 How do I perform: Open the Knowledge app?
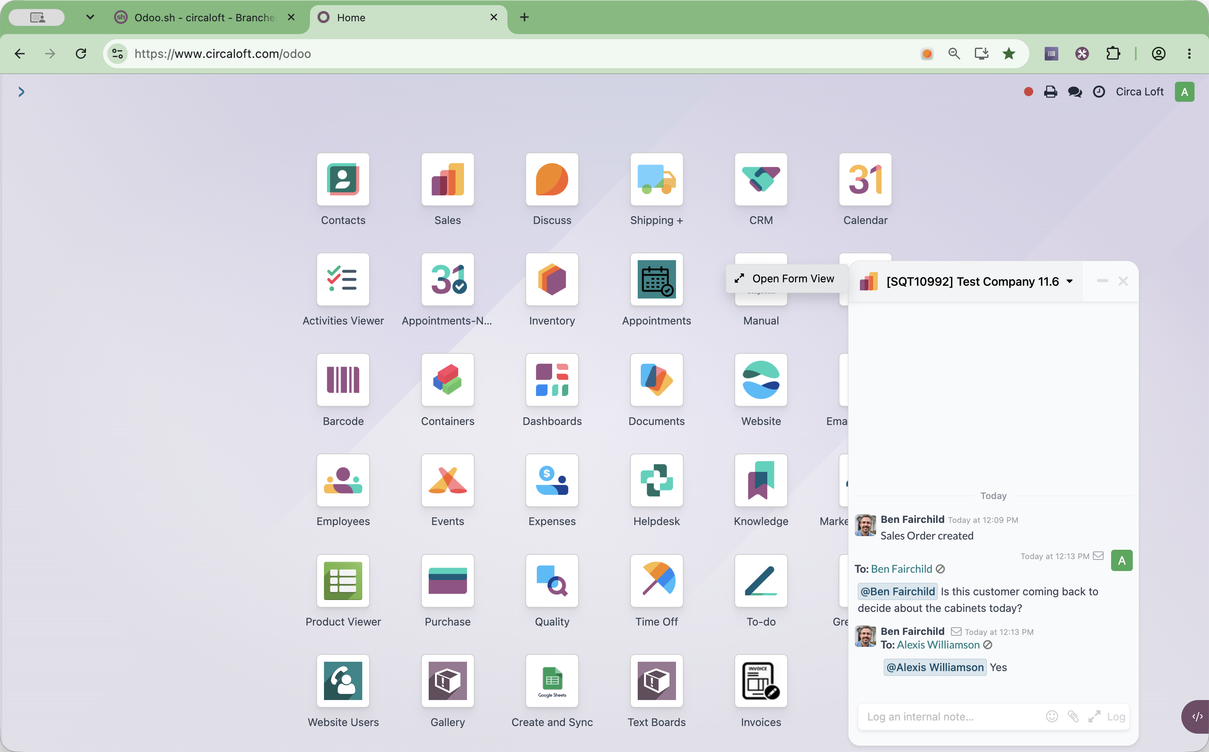point(761,480)
